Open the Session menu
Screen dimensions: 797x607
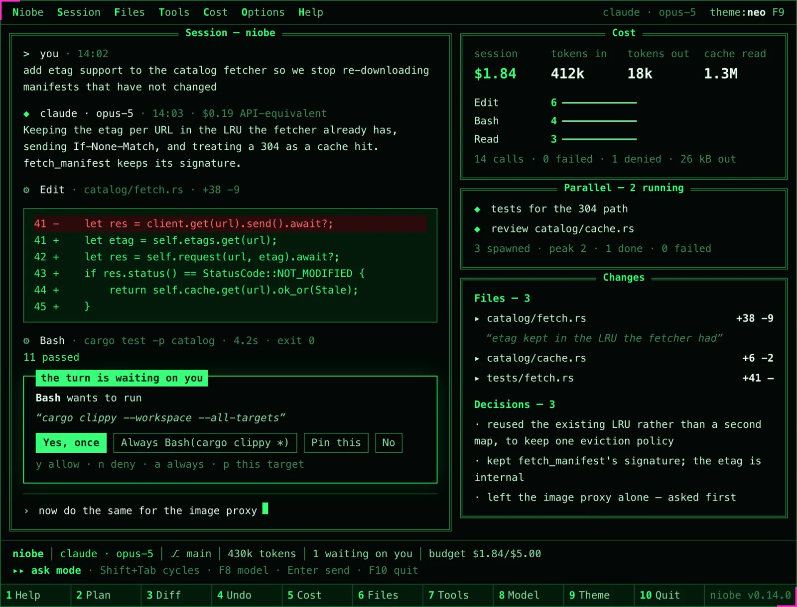[x=79, y=12]
